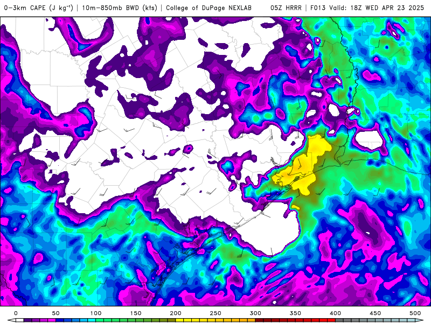
Task: Click the F013 Valid 18Z WED APR 23 2025 text
Action: pyautogui.click(x=367, y=8)
